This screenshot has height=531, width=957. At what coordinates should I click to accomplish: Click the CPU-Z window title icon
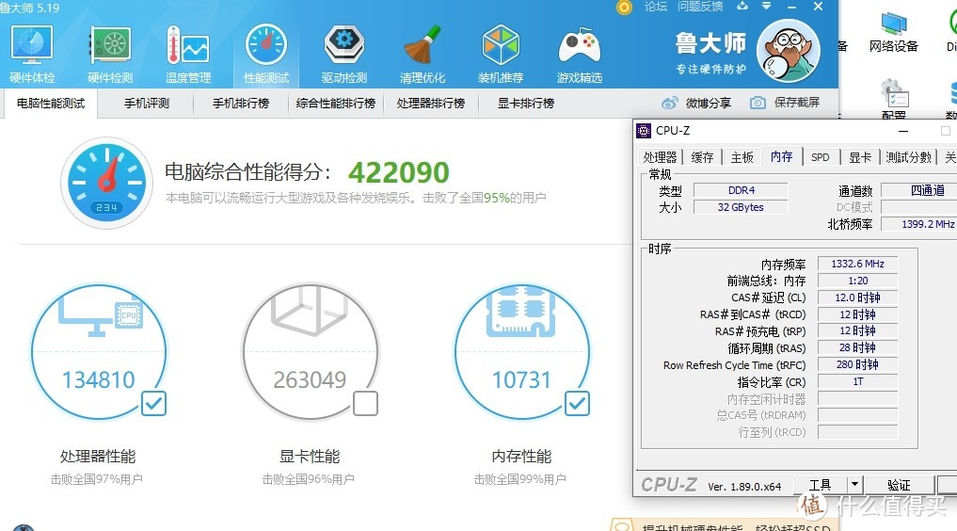click(644, 131)
